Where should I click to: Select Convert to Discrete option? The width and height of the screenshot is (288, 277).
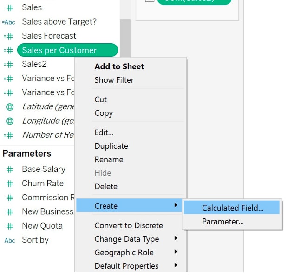point(128,225)
